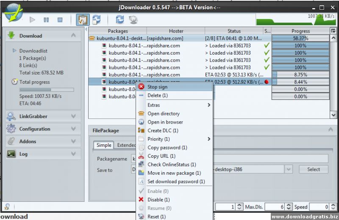Choose Copy password (1) menu entry
Image resolution: width=339 pixels, height=220 pixels.
click(174, 148)
